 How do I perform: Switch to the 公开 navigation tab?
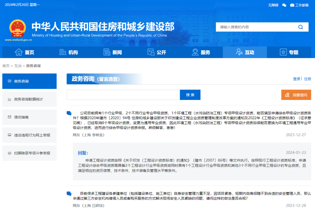[x=157, y=52]
